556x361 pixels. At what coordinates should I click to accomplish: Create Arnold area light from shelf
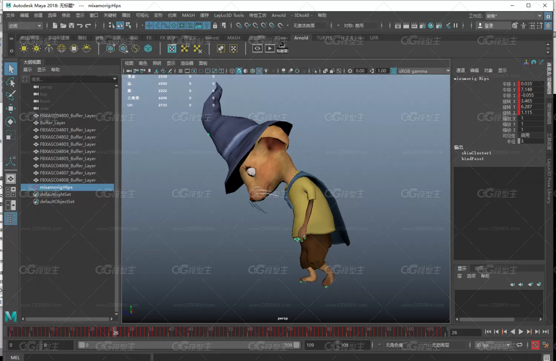point(24,49)
